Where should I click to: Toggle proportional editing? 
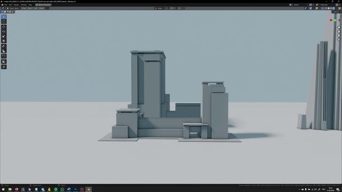tap(180, 9)
